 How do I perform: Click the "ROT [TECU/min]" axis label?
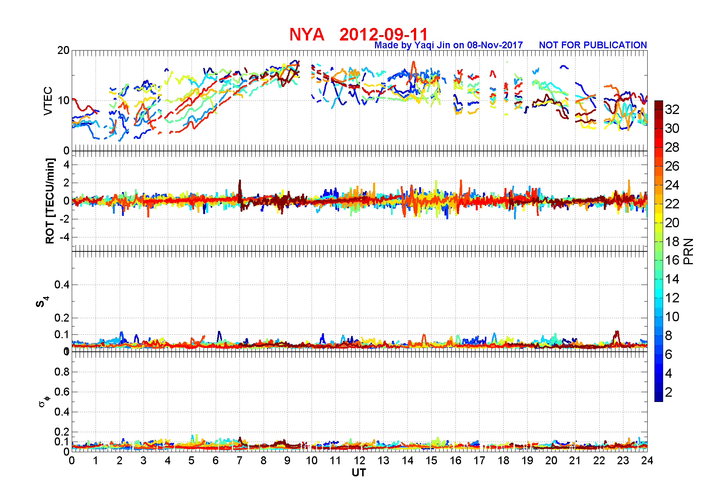50,201
